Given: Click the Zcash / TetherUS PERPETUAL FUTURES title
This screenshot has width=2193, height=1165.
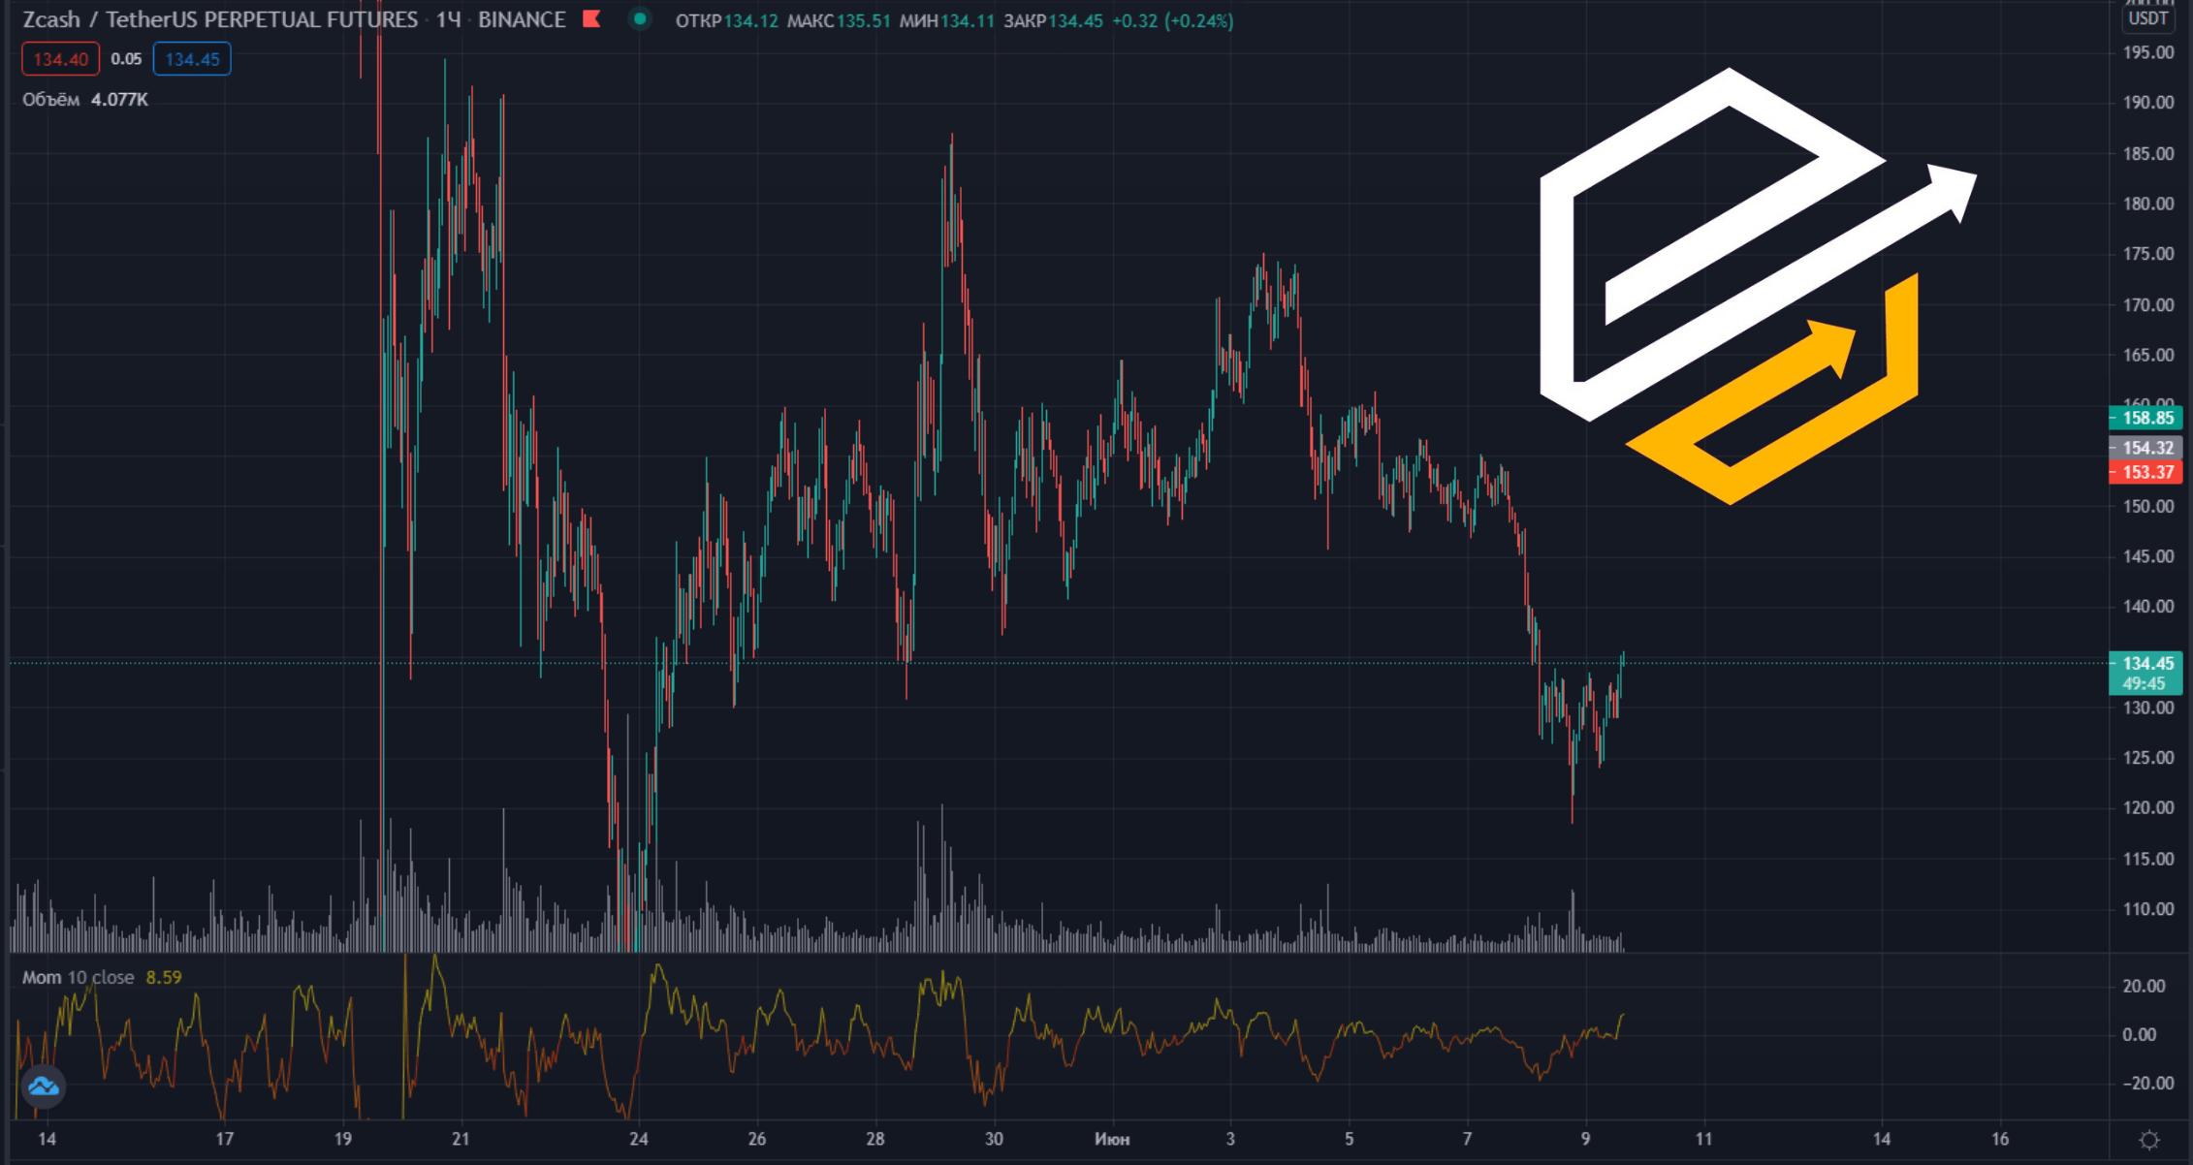Looking at the screenshot, I should [220, 19].
